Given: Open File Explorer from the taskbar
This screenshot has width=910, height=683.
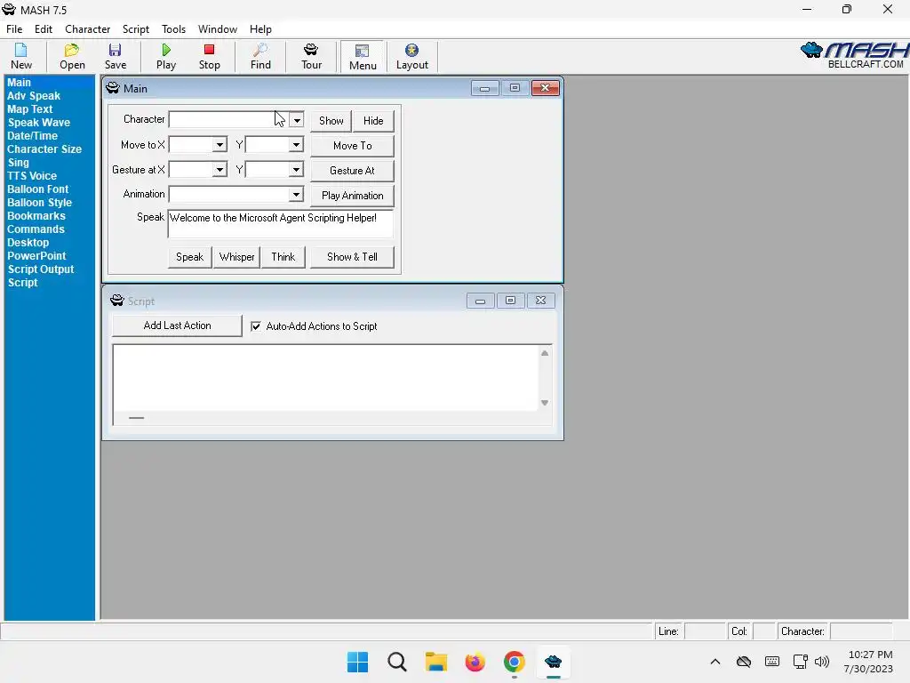Looking at the screenshot, I should (x=435, y=662).
